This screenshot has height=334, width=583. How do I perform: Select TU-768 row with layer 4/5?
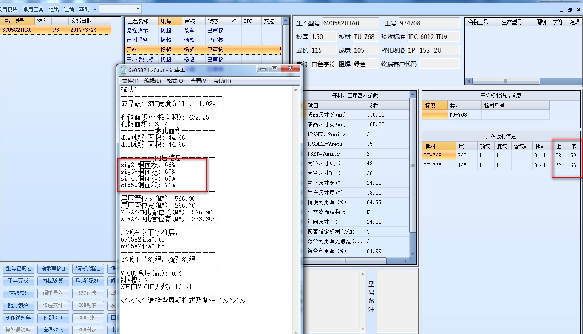pos(501,165)
